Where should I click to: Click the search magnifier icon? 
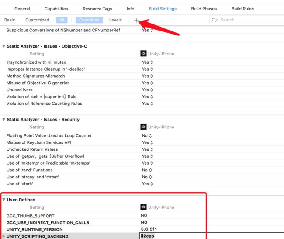pos(215,20)
